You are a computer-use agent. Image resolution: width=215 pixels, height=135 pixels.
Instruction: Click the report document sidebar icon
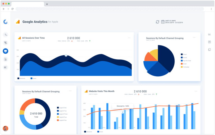6,59
